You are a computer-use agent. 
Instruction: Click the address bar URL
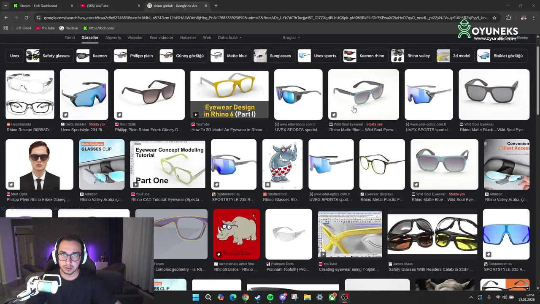click(266, 18)
